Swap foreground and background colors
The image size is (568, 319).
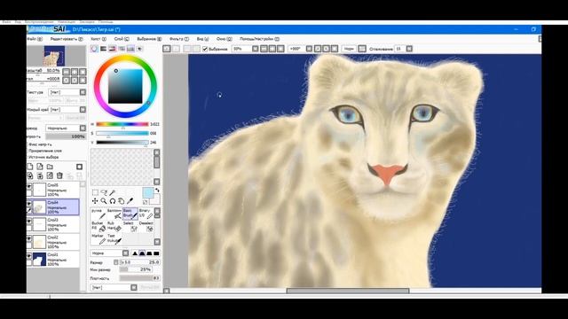157,190
